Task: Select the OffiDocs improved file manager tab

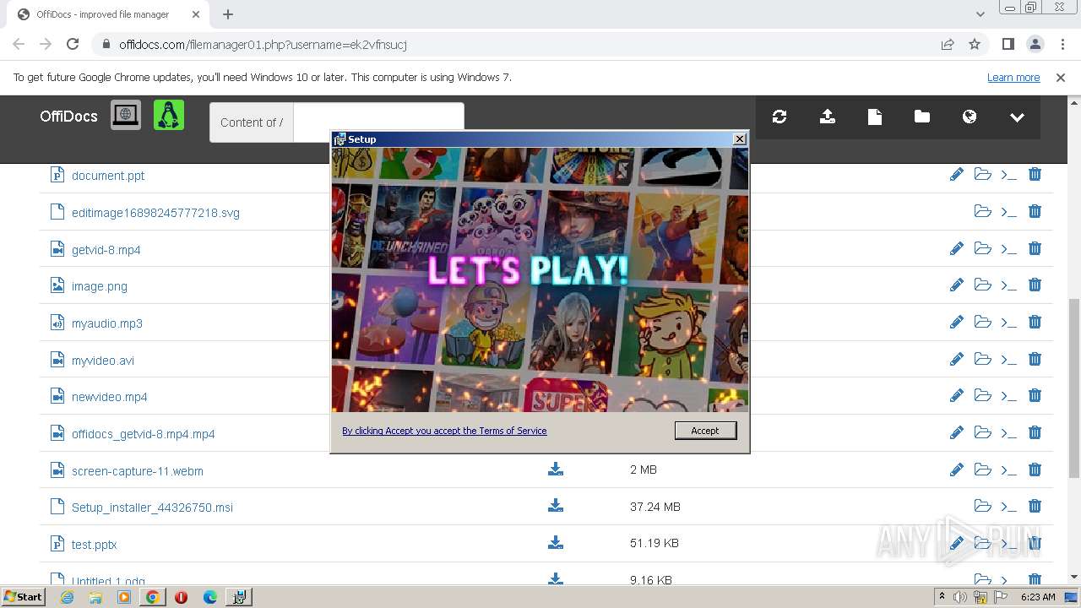Action: click(x=108, y=14)
